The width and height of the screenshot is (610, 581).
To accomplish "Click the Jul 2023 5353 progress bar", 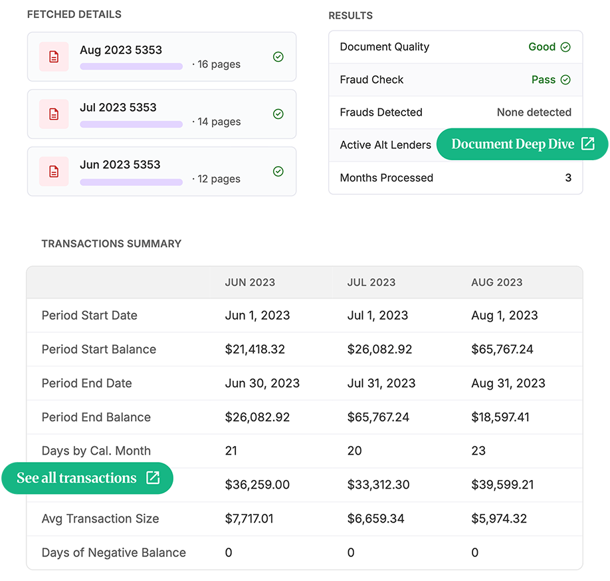I will pos(131,124).
